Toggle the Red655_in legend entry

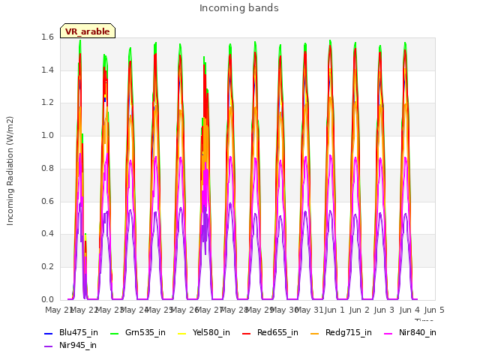(270, 332)
